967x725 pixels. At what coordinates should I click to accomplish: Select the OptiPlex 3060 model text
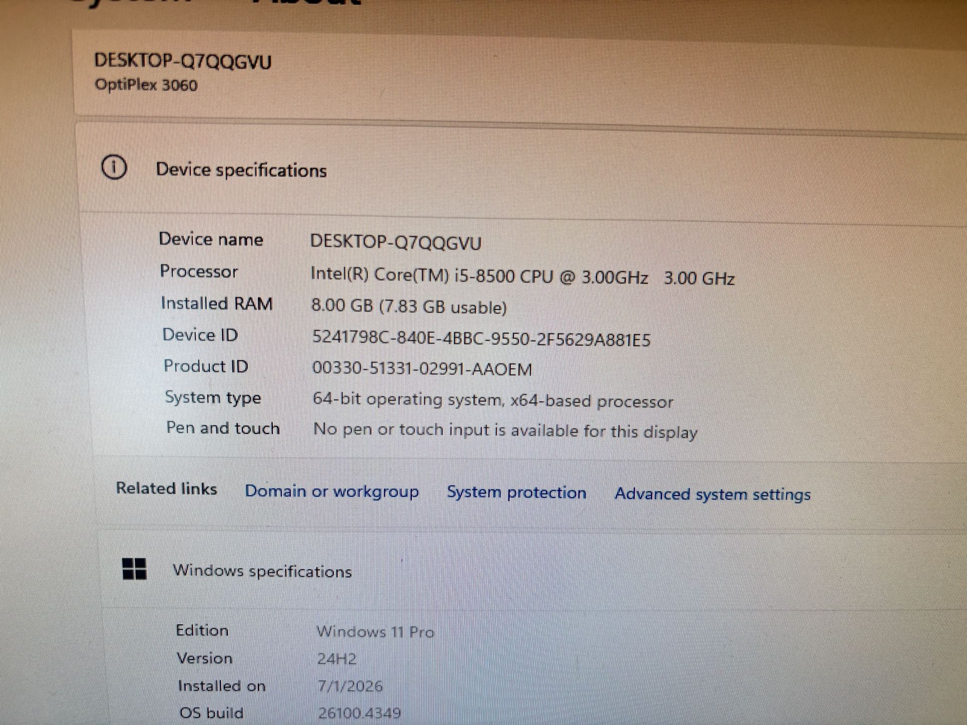[x=146, y=85]
